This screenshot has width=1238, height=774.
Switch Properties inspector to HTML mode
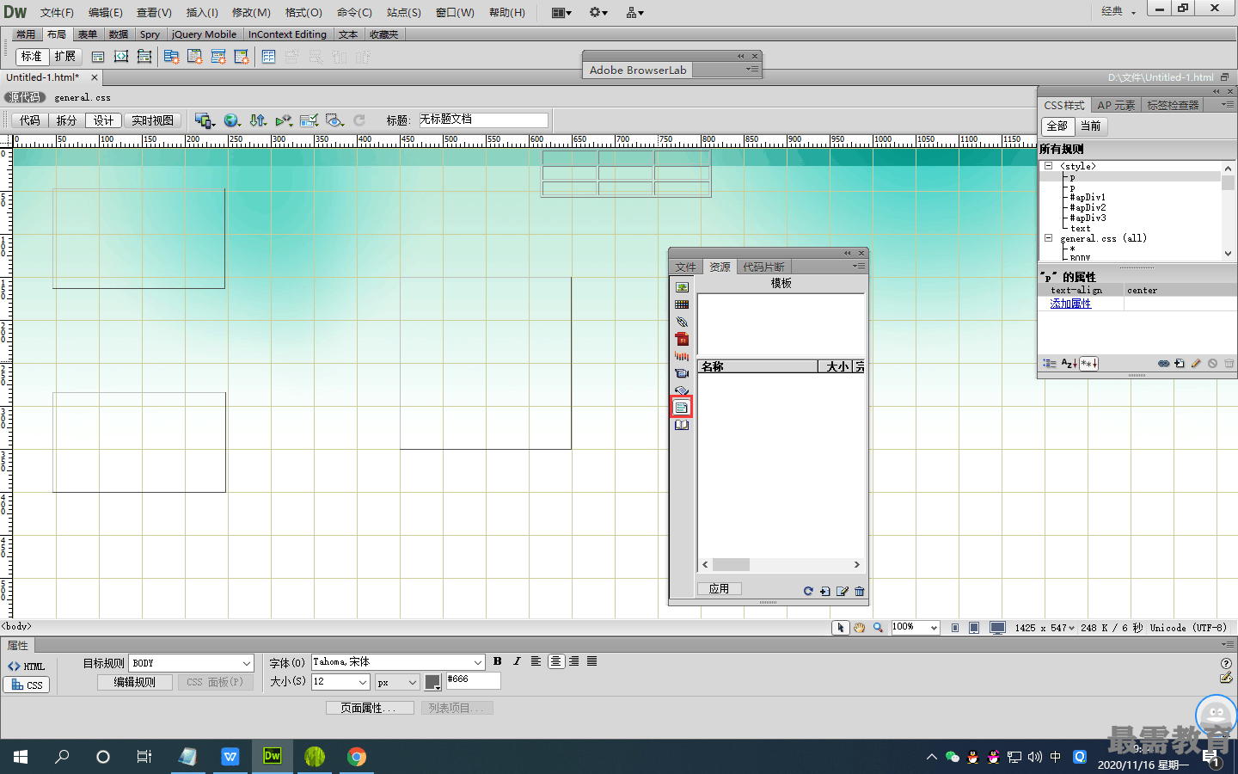coord(27,666)
